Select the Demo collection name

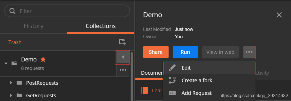[29, 59]
